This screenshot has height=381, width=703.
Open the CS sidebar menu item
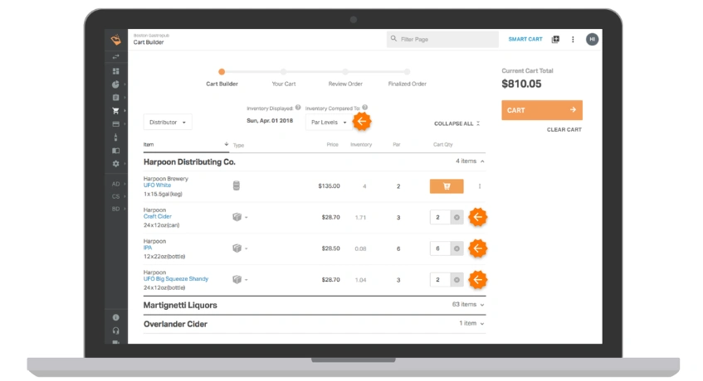tap(116, 196)
